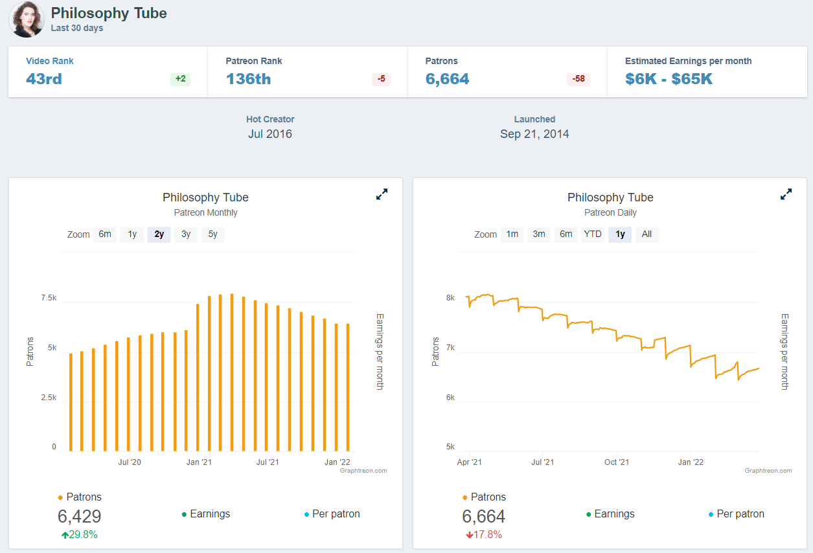Switch monthly chart zoom to 5y
The image size is (813, 553).
213,234
